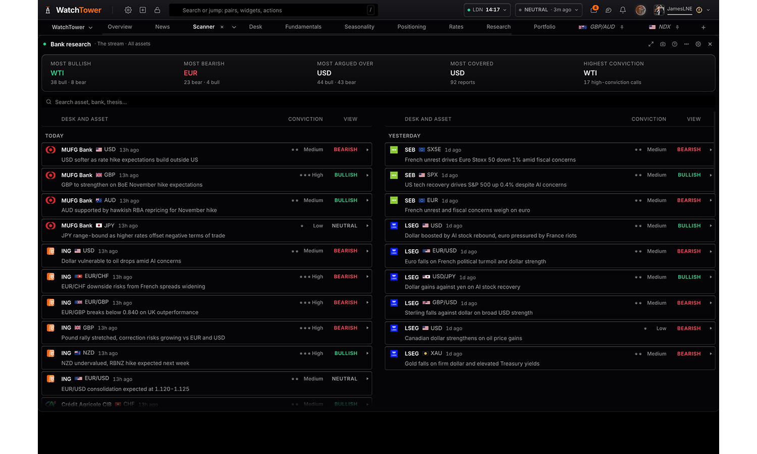Open the widget more options ellipsis
The height and width of the screenshot is (454, 757).
point(686,44)
